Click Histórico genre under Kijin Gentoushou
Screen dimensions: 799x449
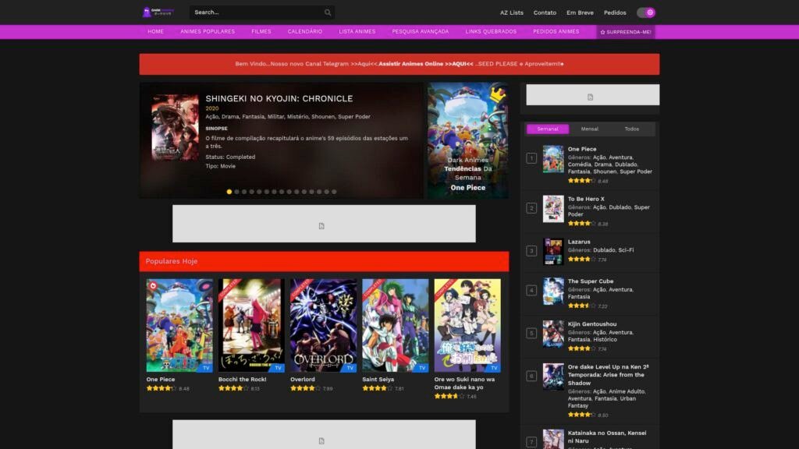[605, 340]
